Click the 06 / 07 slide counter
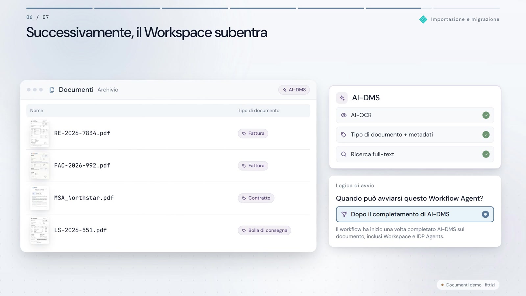Screen dimensions: 526x296 click(x=37, y=17)
